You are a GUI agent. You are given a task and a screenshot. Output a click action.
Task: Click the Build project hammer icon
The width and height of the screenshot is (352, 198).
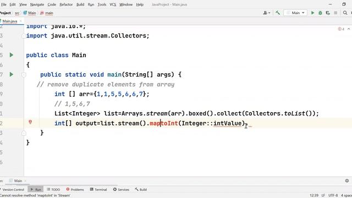click(278, 13)
